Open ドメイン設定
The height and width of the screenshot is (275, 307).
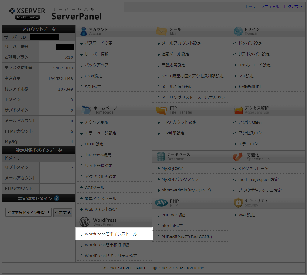pos(250,43)
